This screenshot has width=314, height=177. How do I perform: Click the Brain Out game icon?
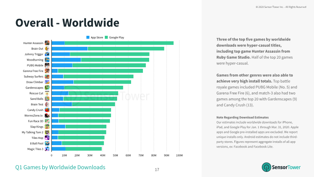click(47, 48)
